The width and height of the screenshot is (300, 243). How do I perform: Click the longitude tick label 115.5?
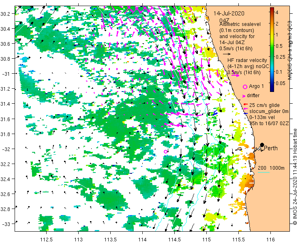239,239
